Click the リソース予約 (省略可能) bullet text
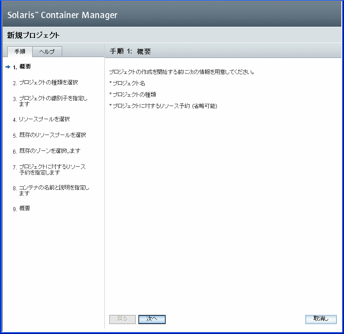 163,106
